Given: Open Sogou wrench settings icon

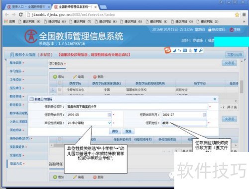Looking at the screenshot, I should (201, 50).
